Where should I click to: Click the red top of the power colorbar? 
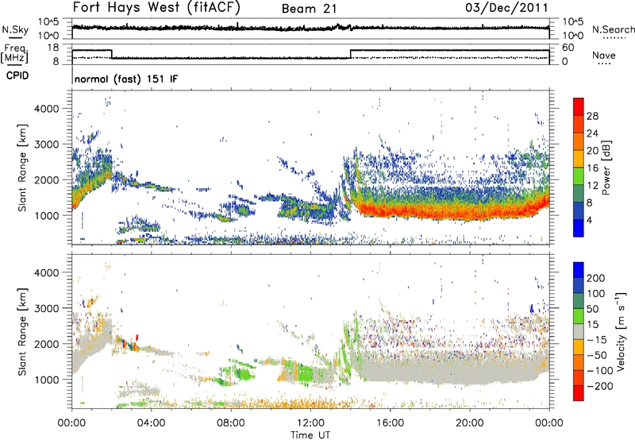pyautogui.click(x=579, y=106)
